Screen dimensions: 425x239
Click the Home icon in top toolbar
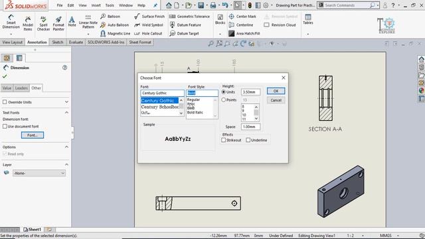pos(169,5)
